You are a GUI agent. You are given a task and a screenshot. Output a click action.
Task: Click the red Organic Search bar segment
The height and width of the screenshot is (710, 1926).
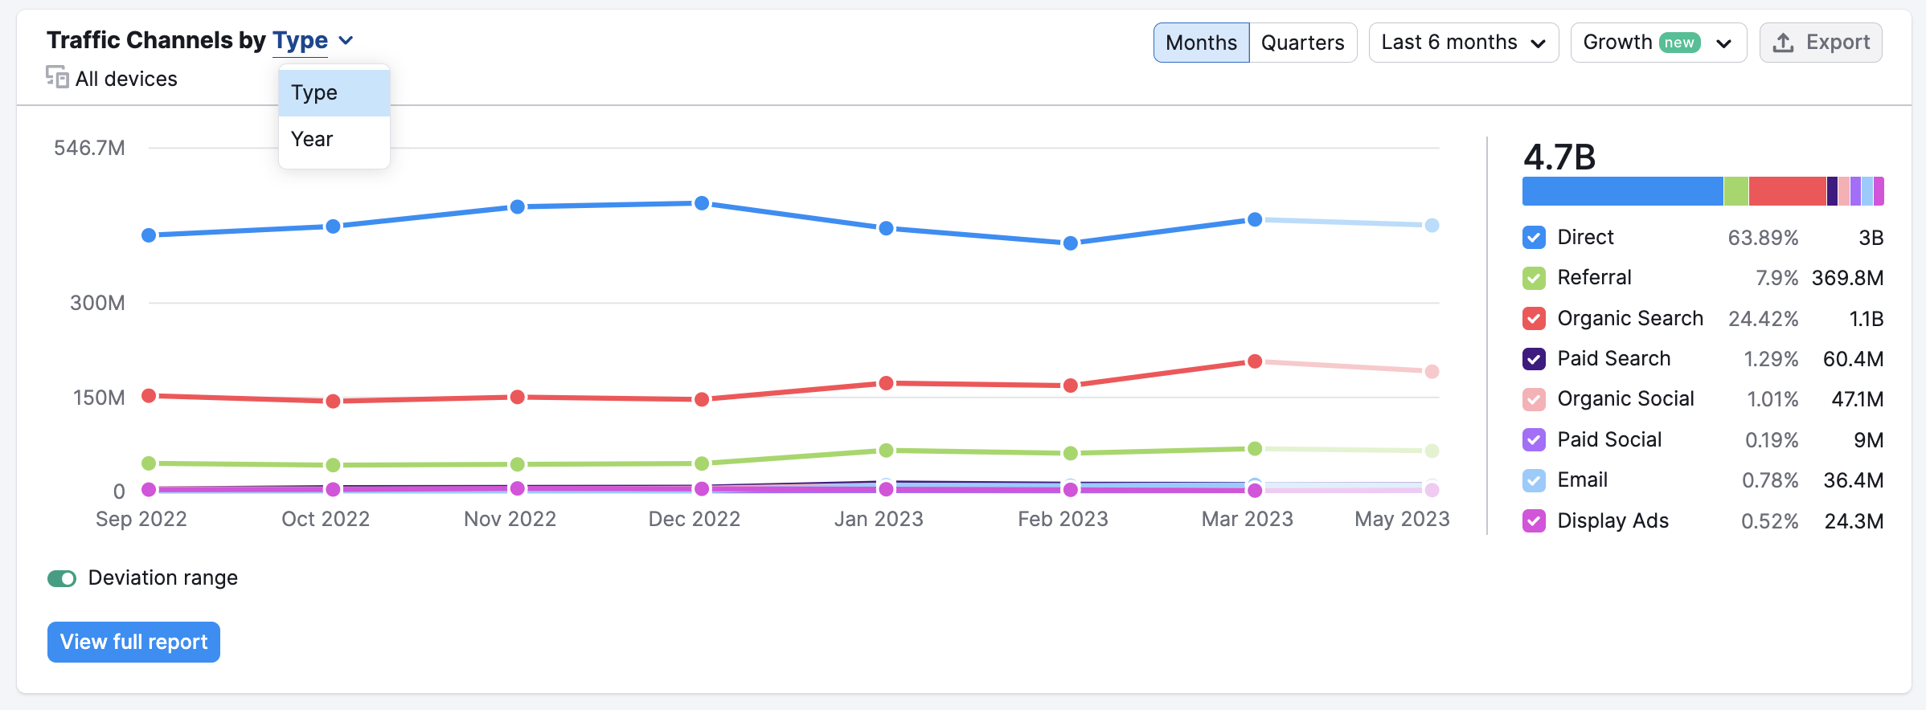click(1788, 191)
